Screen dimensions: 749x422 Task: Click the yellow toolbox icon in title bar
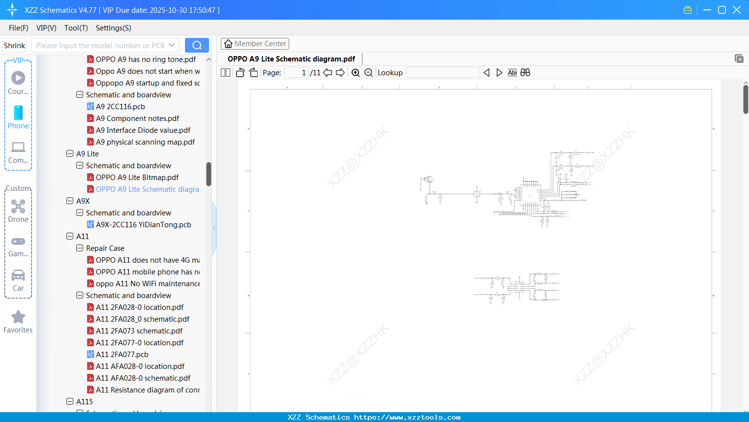[x=688, y=10]
